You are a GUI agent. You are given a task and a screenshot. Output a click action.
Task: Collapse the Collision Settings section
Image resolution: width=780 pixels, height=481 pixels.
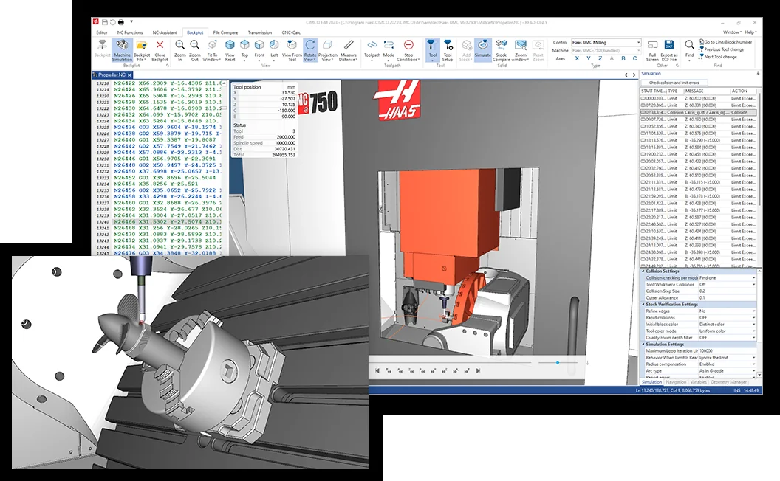click(x=643, y=271)
